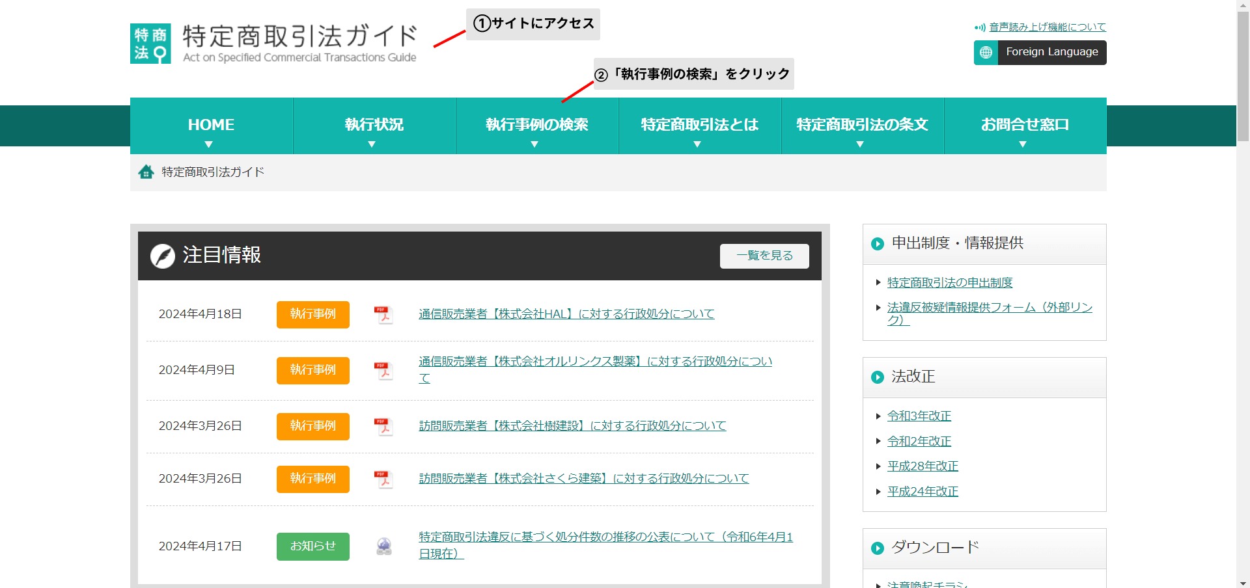Open PDF icon for オルリンクス製薬 entry
Screen dimensions: 1250x588
(x=383, y=370)
